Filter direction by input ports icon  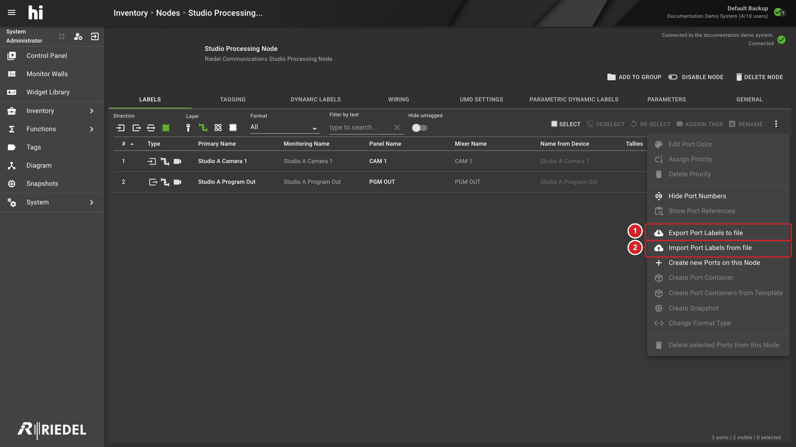tap(120, 128)
